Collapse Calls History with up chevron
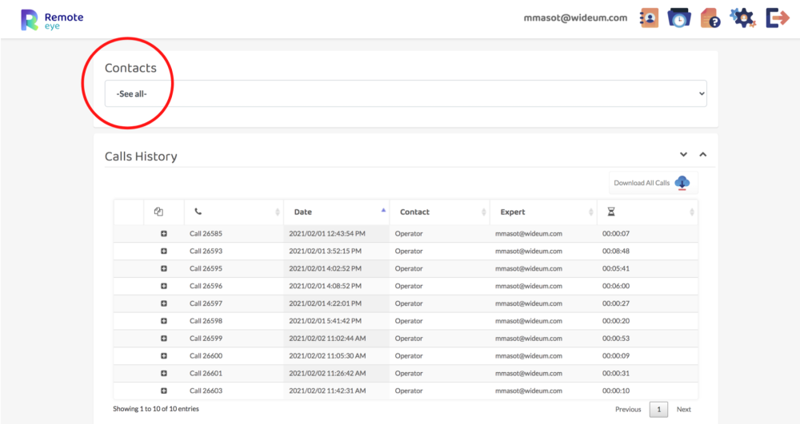This screenshot has height=424, width=800. (x=702, y=154)
